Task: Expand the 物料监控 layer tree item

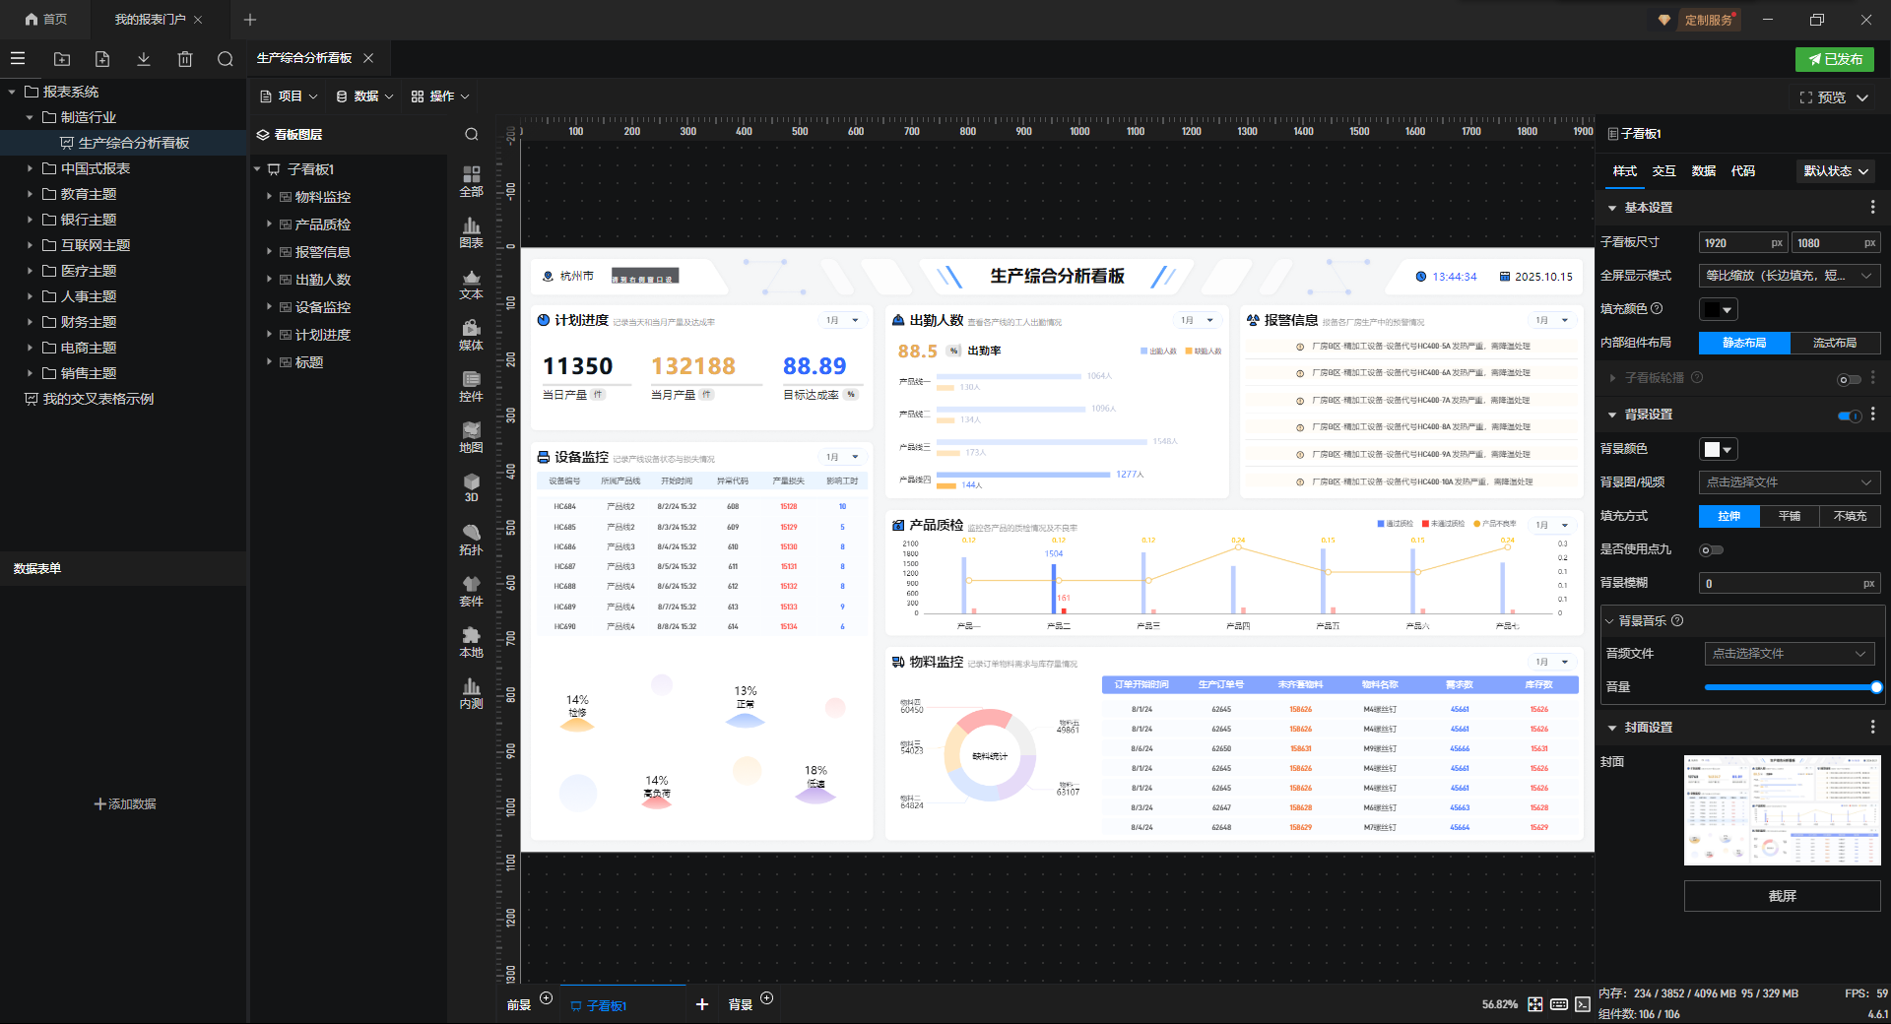Action: pos(269,197)
